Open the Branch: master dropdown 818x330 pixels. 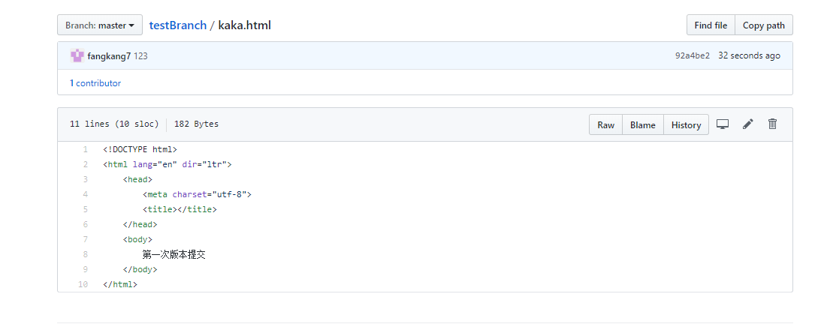pos(100,25)
